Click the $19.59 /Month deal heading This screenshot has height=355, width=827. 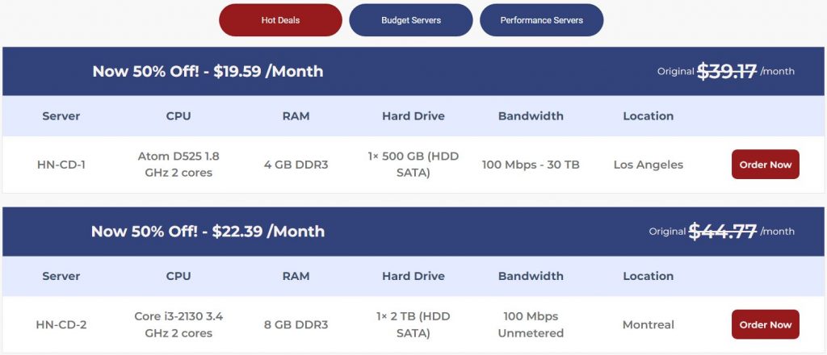point(208,71)
